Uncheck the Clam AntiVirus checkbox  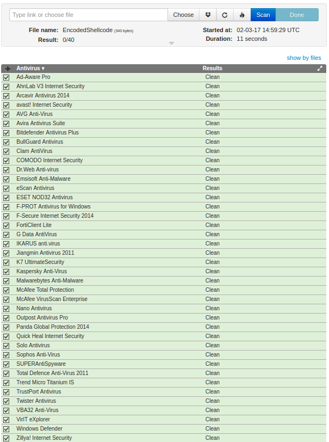7,152
